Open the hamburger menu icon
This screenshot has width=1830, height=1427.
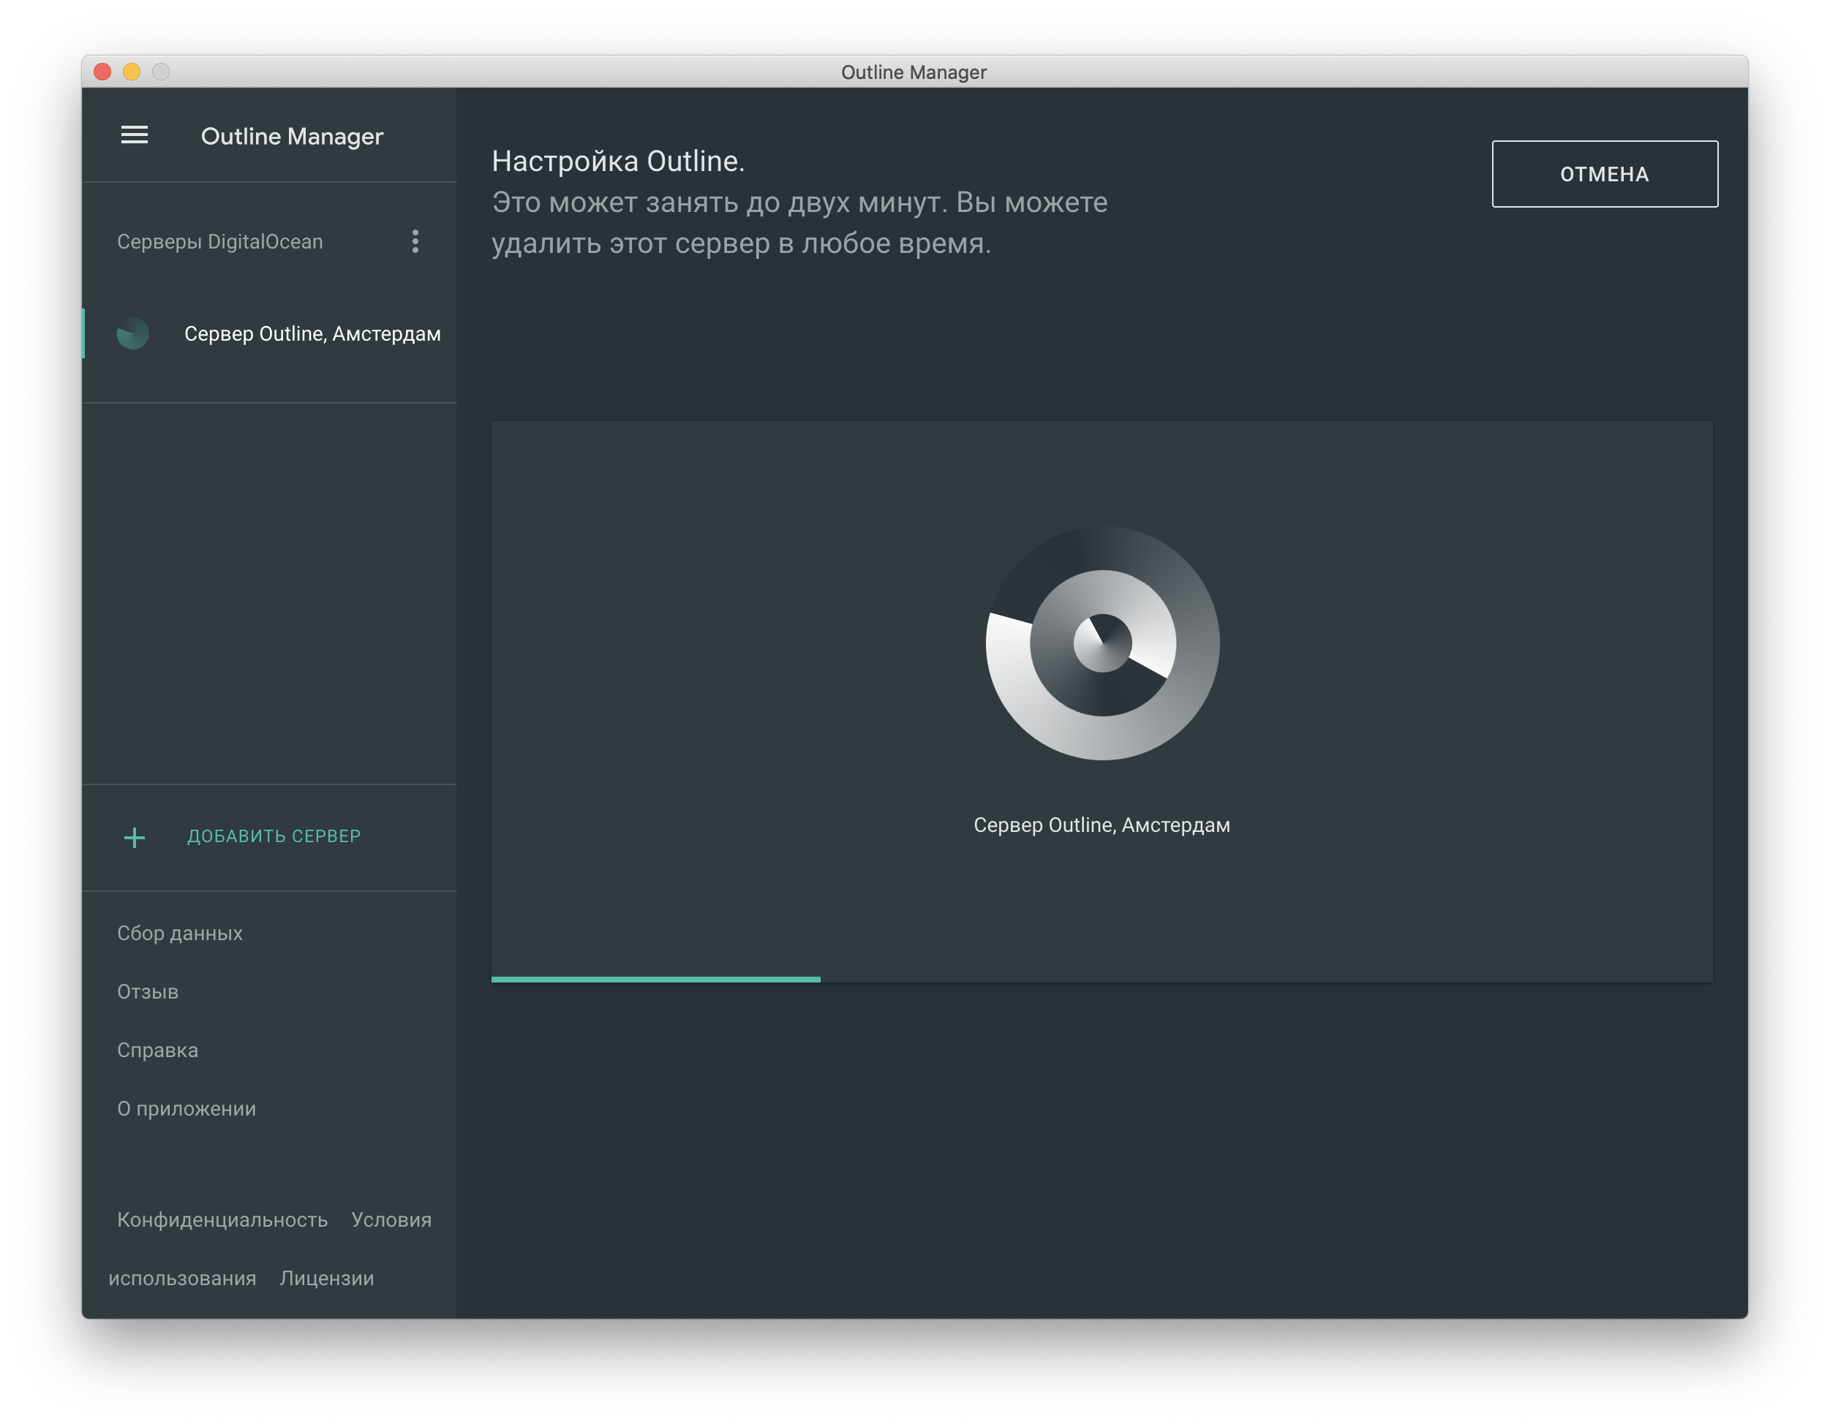[x=134, y=135]
